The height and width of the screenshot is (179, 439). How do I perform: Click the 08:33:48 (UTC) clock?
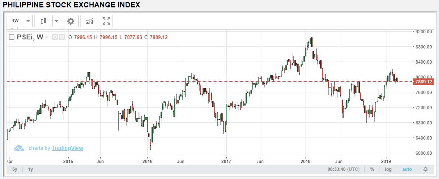(x=343, y=169)
